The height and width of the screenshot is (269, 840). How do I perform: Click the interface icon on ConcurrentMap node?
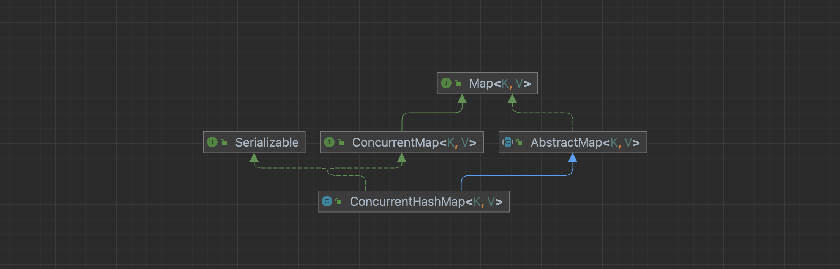[x=329, y=142]
